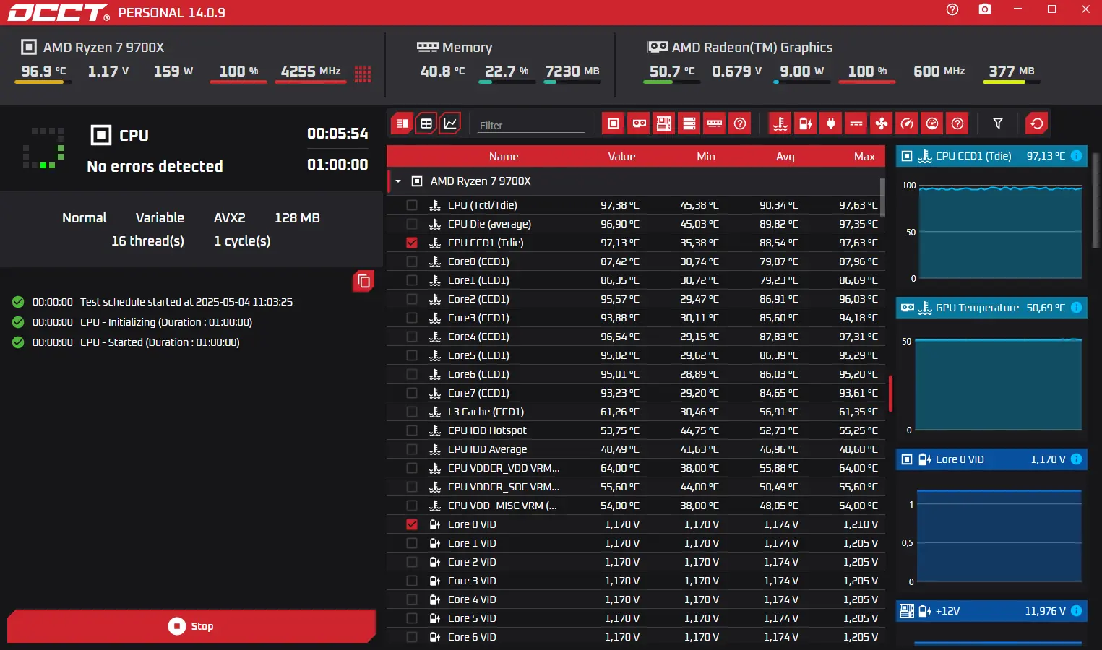Open info for CPU CCD1 (Tdie) graph

click(x=1076, y=156)
